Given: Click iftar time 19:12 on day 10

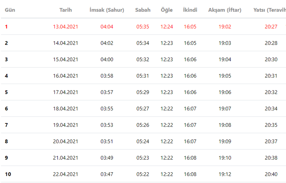Looking at the screenshot, I should tap(225, 174).
